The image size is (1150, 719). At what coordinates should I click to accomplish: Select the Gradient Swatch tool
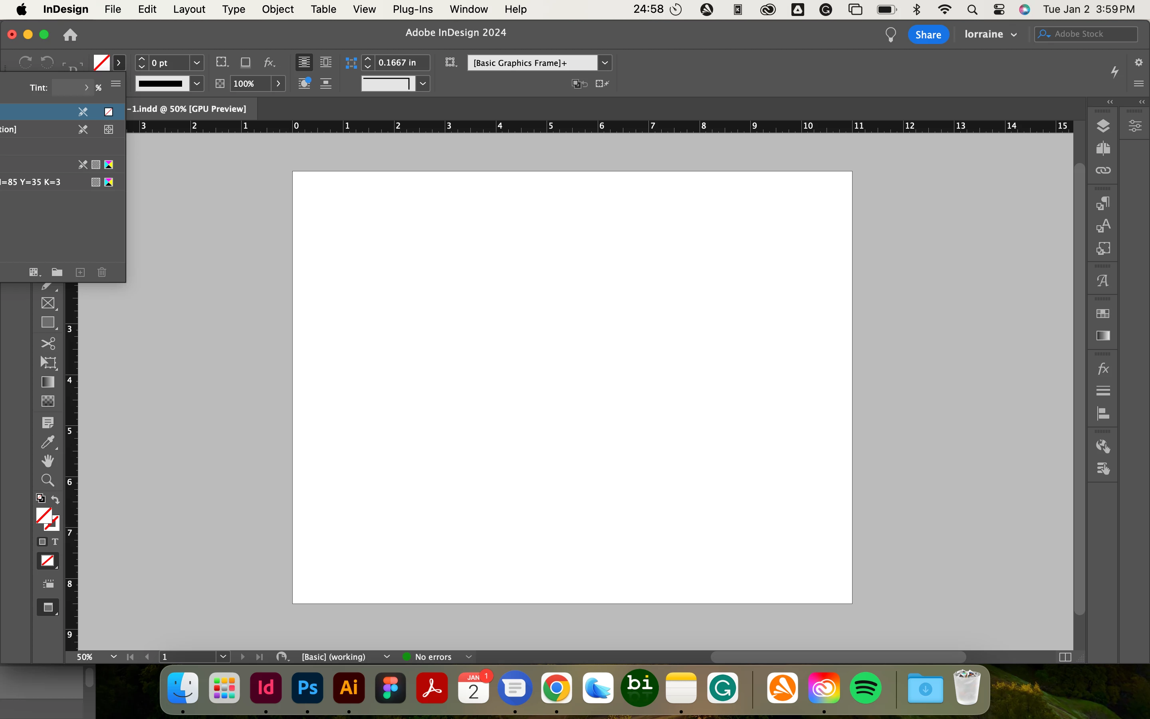pyautogui.click(x=48, y=382)
